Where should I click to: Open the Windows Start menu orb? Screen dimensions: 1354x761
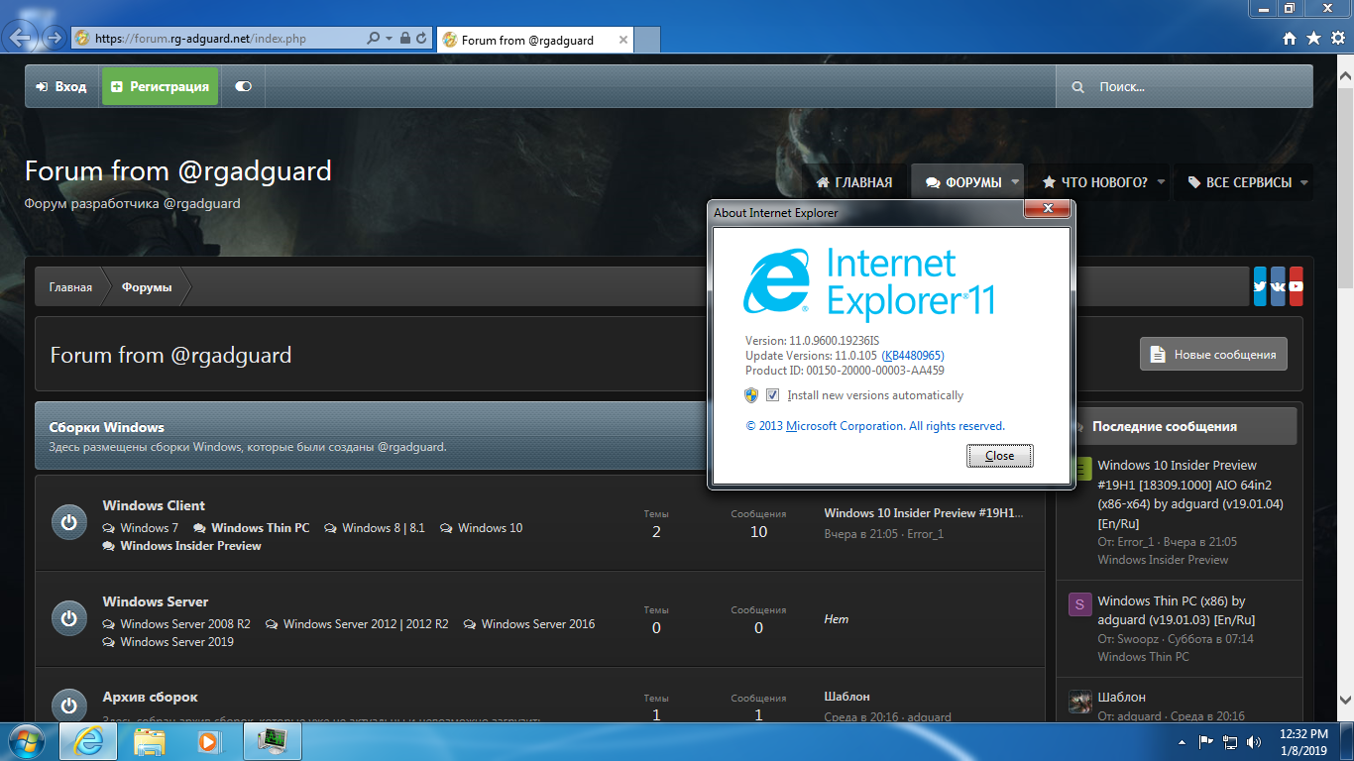pyautogui.click(x=27, y=741)
